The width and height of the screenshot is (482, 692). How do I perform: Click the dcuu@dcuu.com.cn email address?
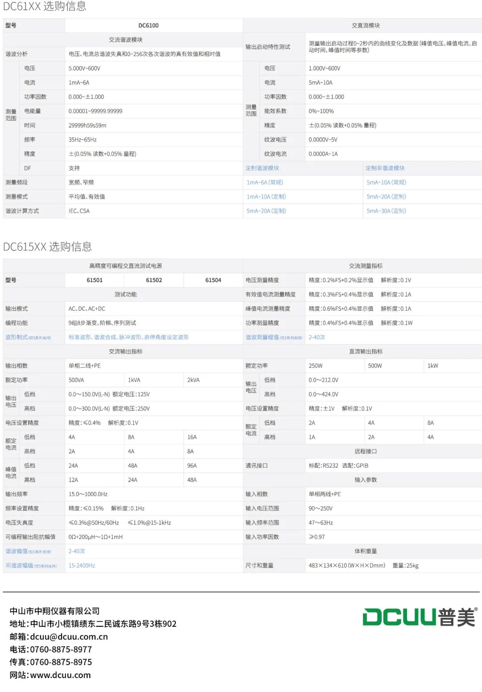(69, 637)
